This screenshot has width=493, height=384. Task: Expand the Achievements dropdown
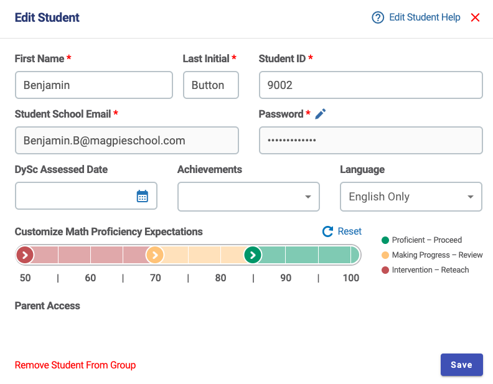click(248, 197)
